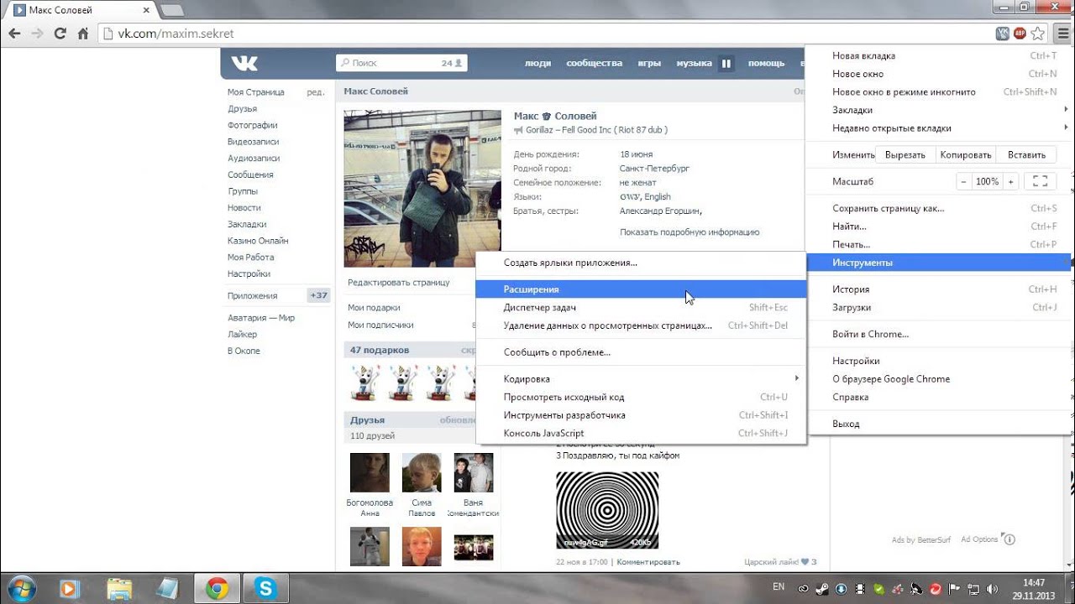Choose Просмотреть исходный код

click(x=641, y=397)
